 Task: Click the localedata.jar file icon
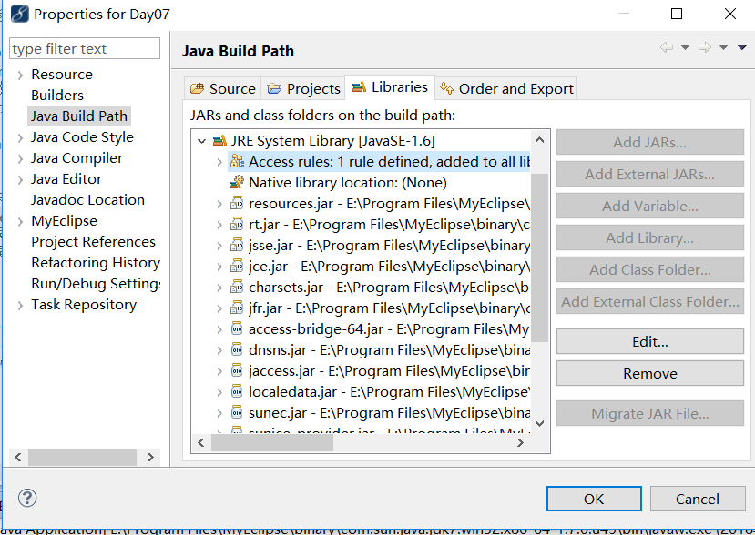[237, 391]
